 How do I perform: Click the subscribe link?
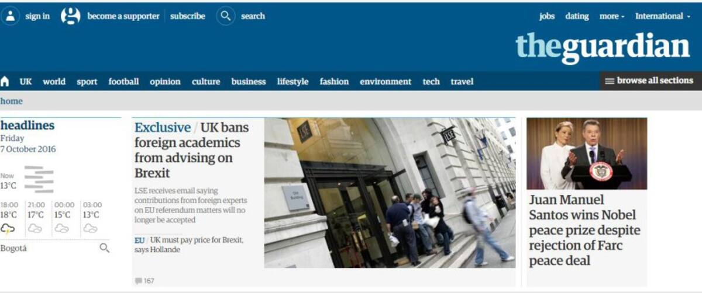click(188, 16)
